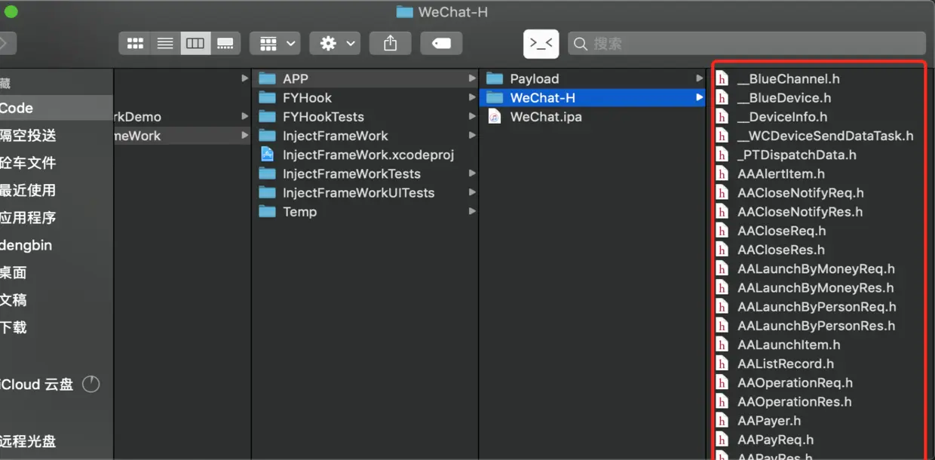Expand FYHook folder via its arrow
The height and width of the screenshot is (460, 935).
point(472,97)
